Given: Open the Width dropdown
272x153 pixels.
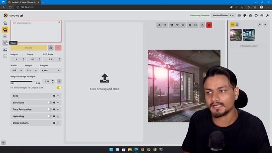Looking at the screenshot, I should (x=17, y=71).
